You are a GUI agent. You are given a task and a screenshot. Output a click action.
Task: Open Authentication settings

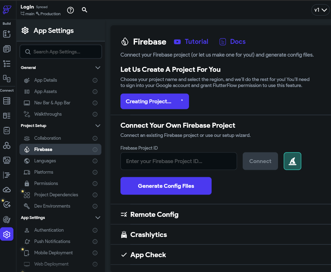point(60,230)
